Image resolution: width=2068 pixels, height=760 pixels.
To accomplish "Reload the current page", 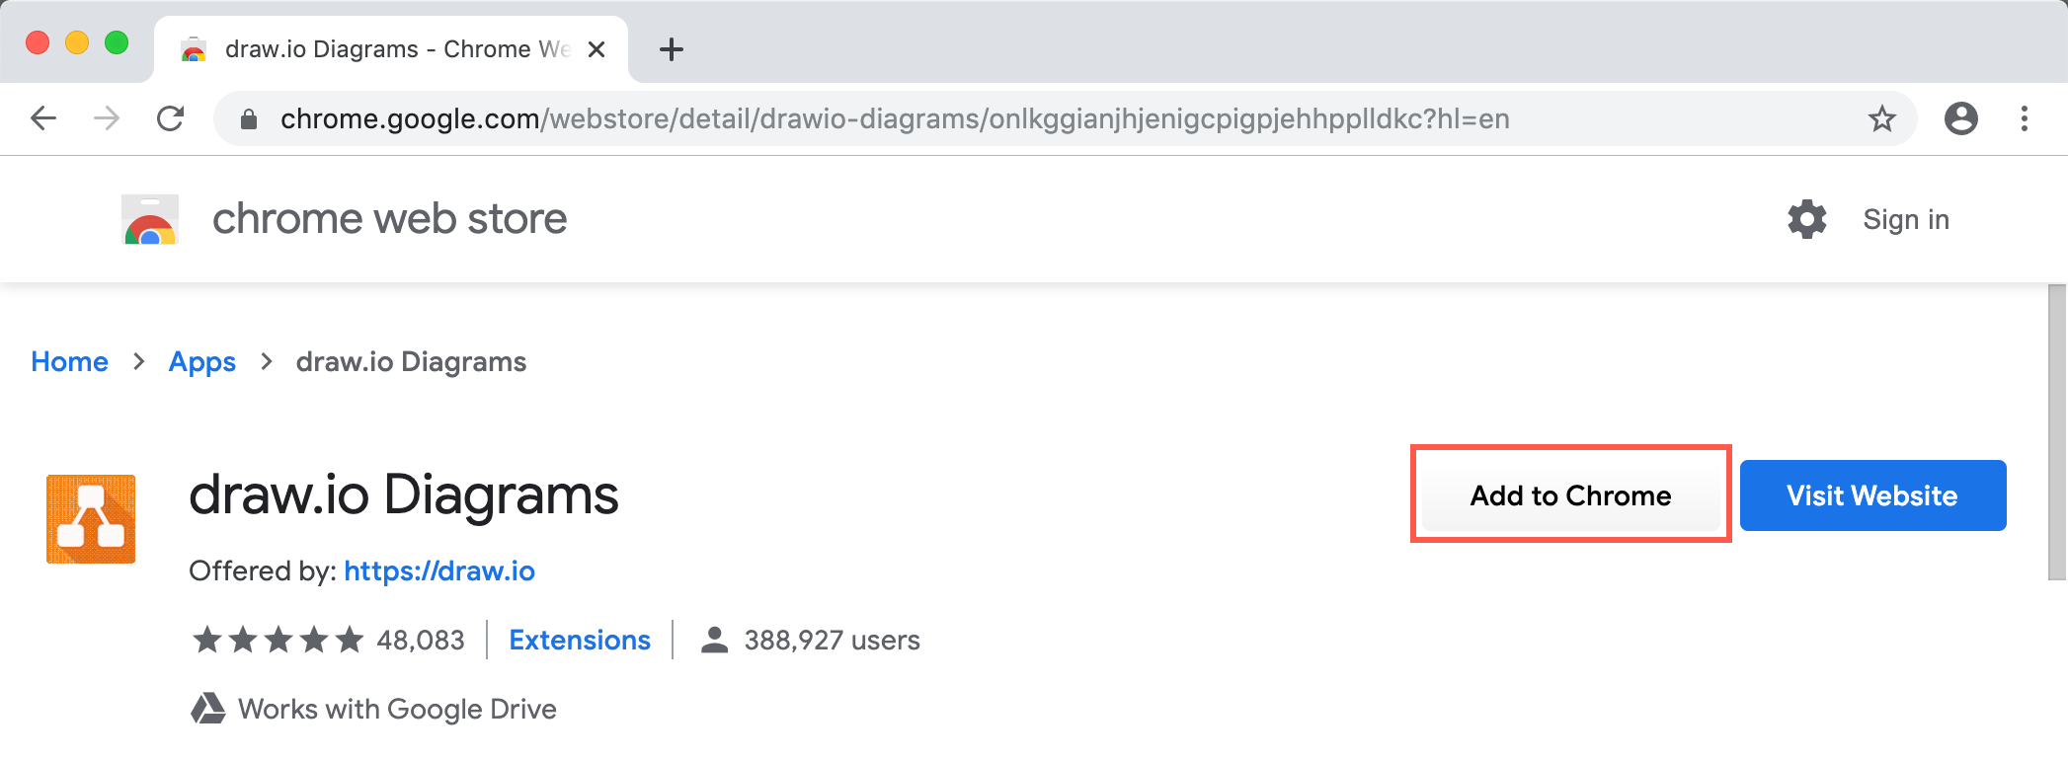I will pyautogui.click(x=171, y=118).
